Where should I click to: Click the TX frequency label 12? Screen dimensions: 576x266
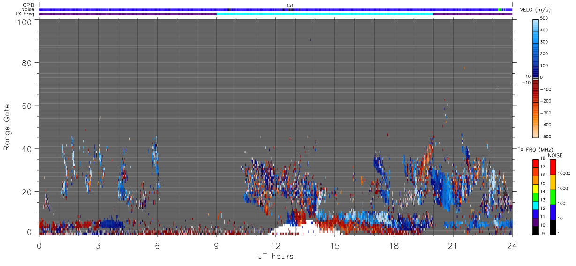coord(543,208)
